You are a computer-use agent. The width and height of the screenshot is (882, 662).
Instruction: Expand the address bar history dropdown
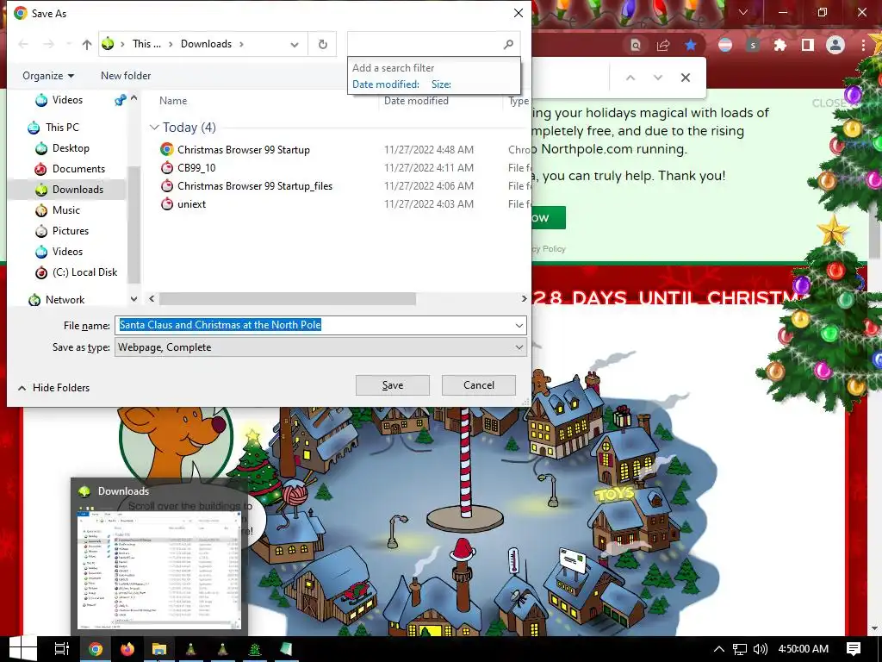(295, 45)
